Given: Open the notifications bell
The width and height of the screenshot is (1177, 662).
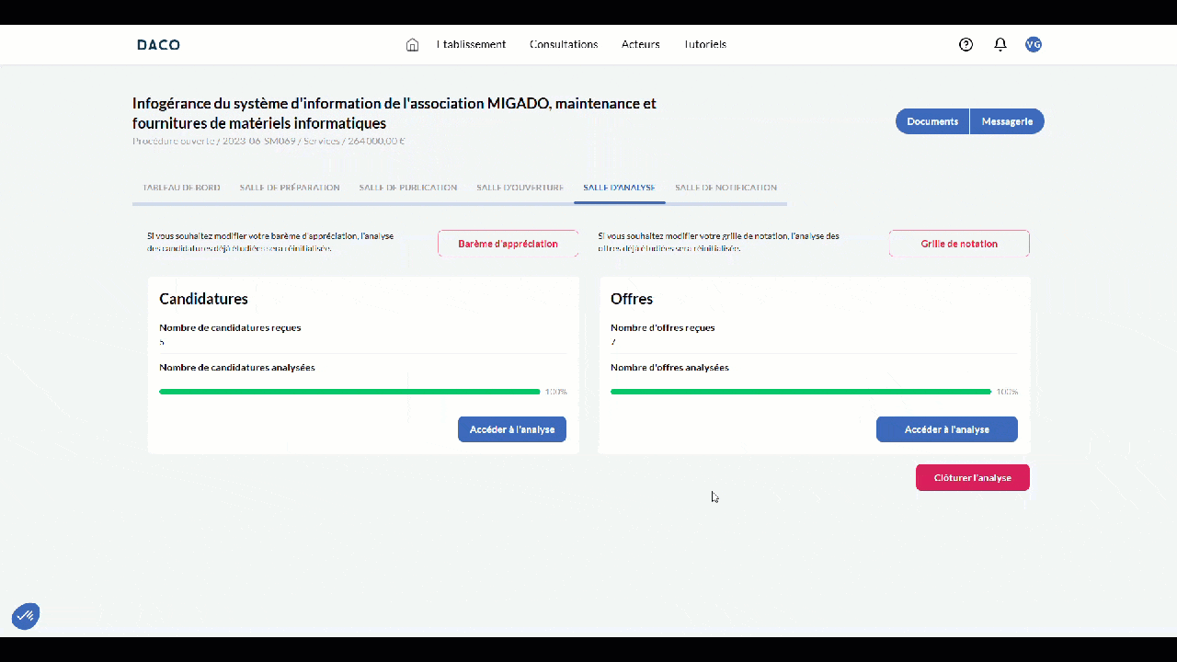Looking at the screenshot, I should click(x=1000, y=44).
